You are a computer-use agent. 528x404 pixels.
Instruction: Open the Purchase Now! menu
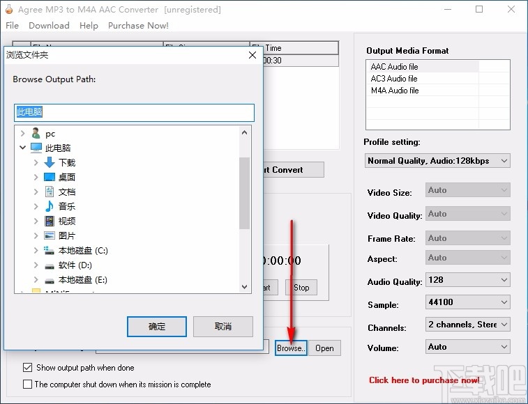(x=138, y=26)
